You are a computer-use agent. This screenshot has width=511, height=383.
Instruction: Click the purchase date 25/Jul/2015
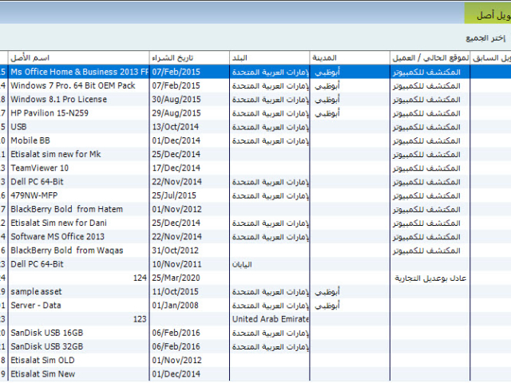pyautogui.click(x=174, y=195)
